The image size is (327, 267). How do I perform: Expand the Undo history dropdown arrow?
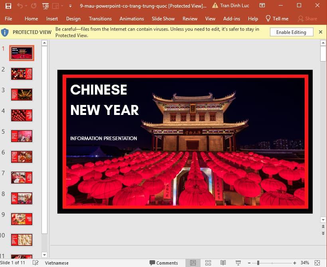coord(26,6)
